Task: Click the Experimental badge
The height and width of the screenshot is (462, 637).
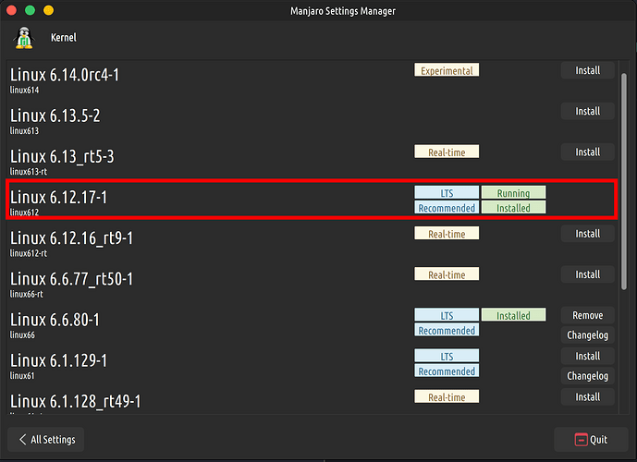Action: click(x=447, y=70)
